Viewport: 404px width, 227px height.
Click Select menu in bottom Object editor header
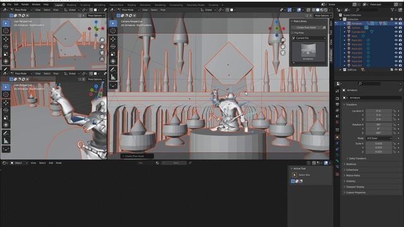tap(42, 163)
